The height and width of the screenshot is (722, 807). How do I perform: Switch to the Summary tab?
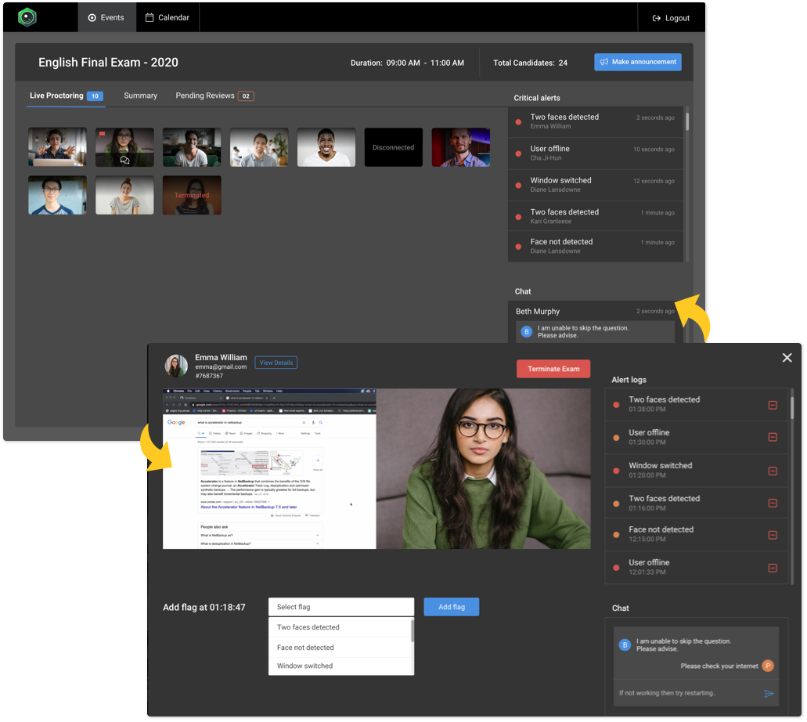click(140, 95)
